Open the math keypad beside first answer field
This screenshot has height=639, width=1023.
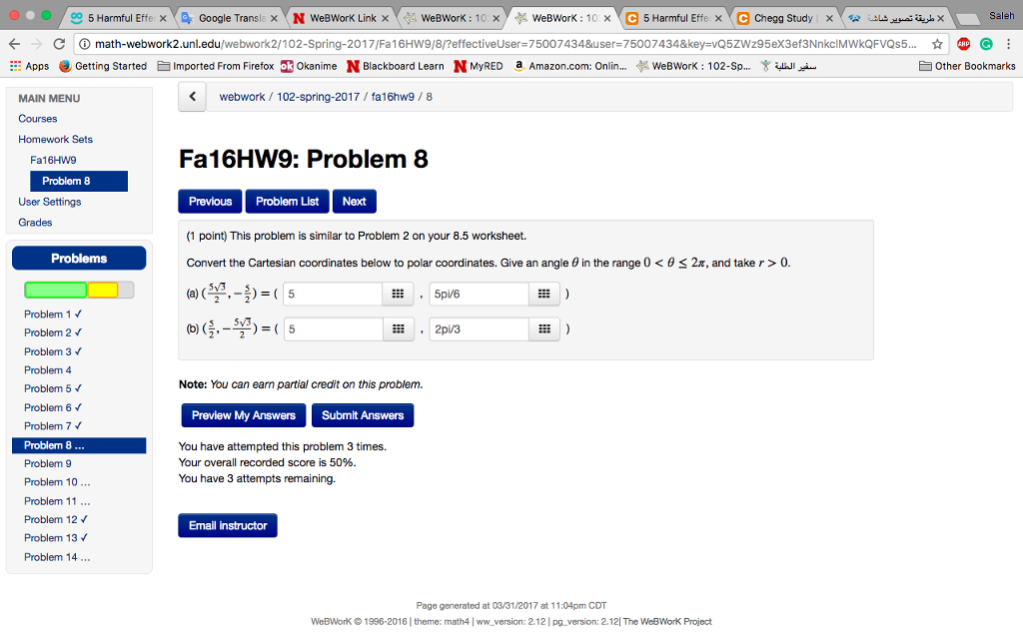tap(398, 295)
